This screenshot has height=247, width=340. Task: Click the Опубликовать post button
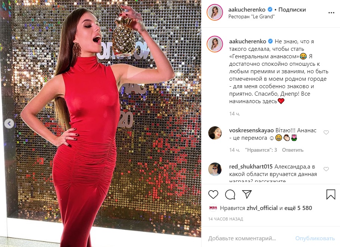pos(315,238)
